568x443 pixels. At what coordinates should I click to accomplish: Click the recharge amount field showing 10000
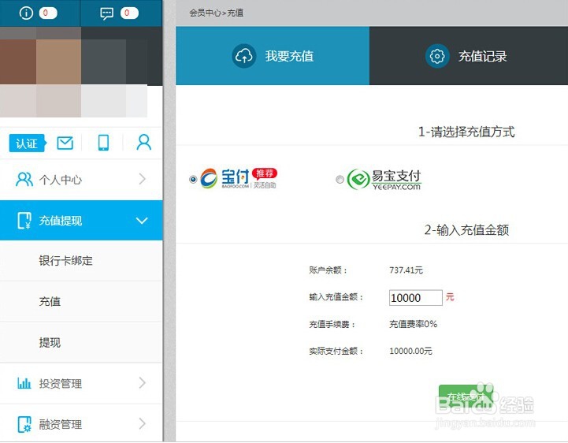coord(415,298)
